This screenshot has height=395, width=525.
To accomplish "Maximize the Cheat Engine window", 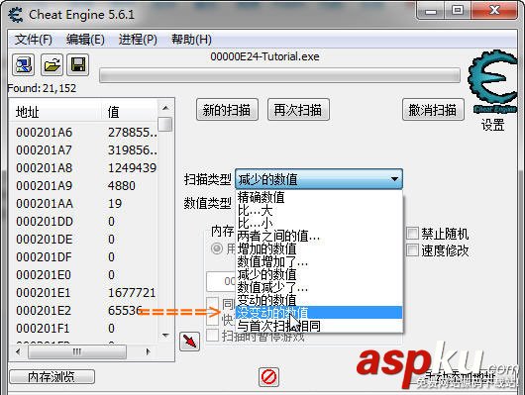I will coord(458,10).
